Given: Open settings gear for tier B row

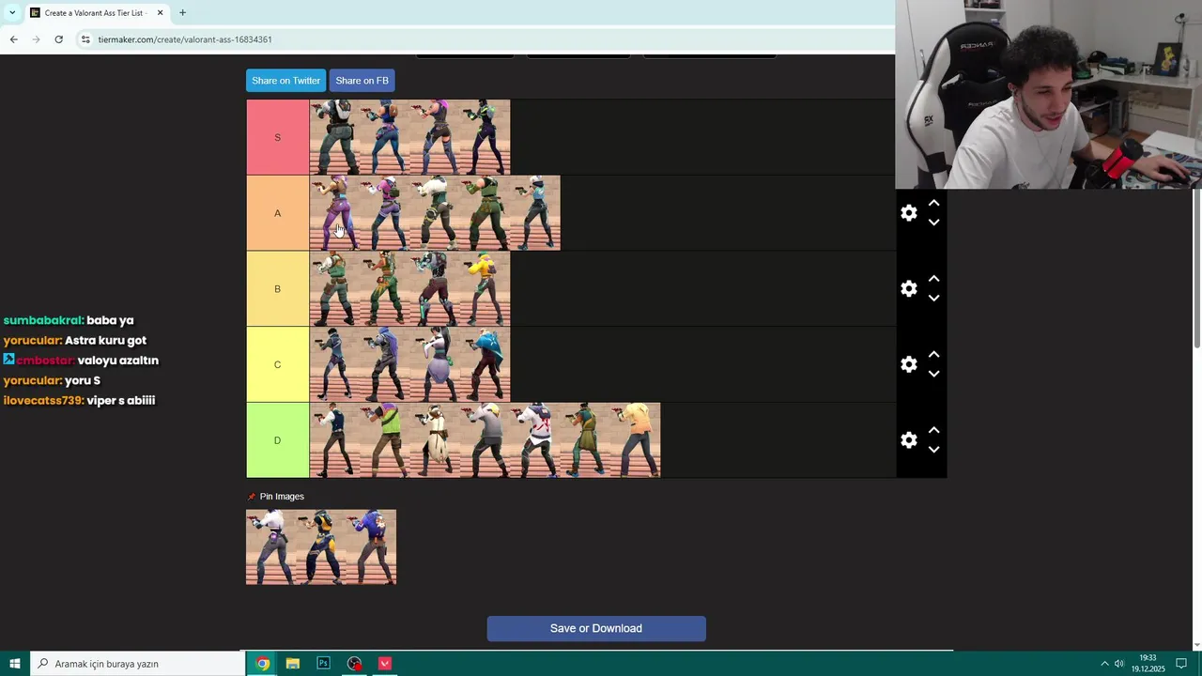Looking at the screenshot, I should [x=908, y=289].
